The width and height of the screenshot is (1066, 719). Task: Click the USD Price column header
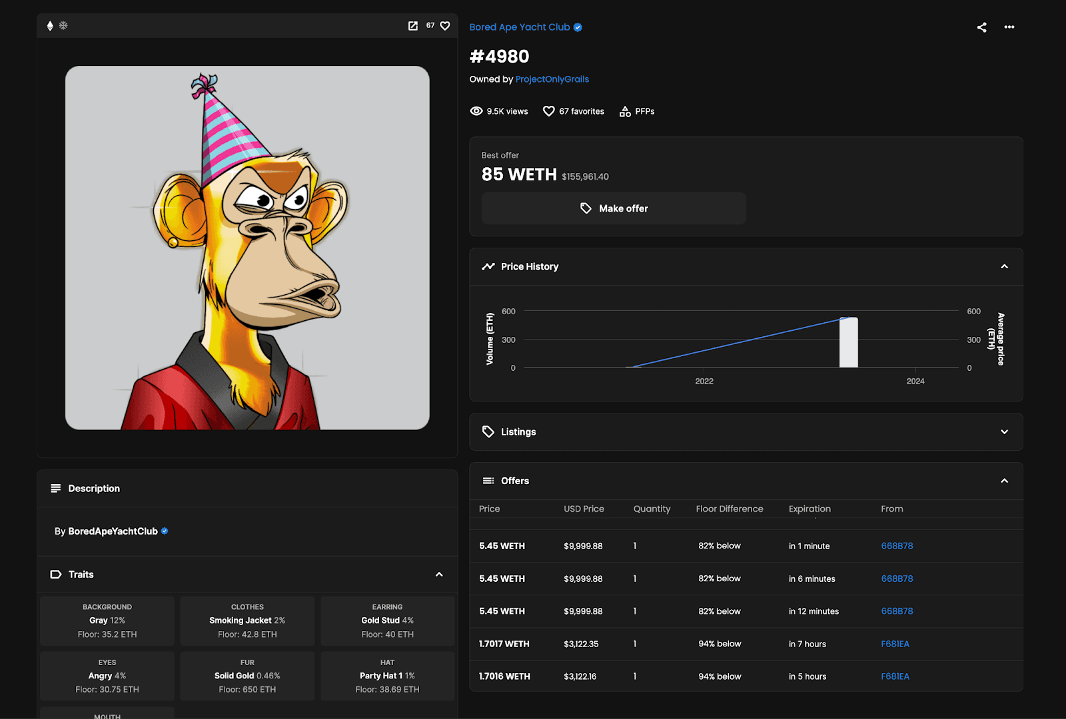(x=584, y=509)
